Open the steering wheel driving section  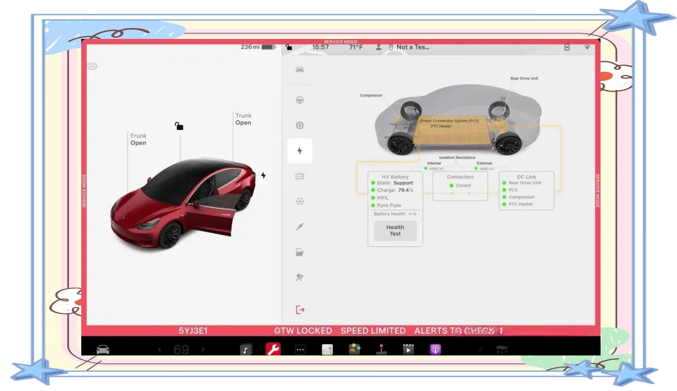coord(300,100)
